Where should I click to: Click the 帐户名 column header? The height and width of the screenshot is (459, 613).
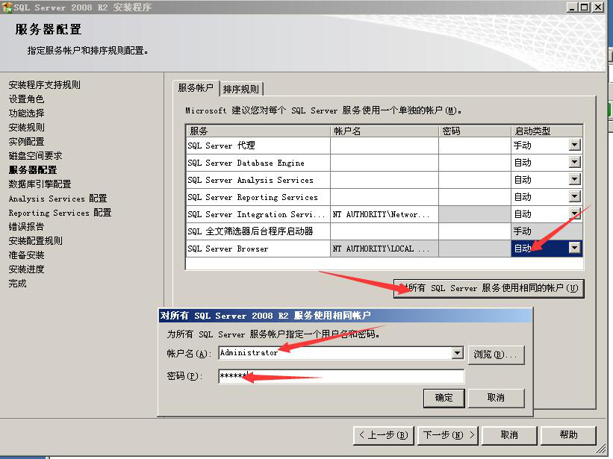(x=385, y=131)
